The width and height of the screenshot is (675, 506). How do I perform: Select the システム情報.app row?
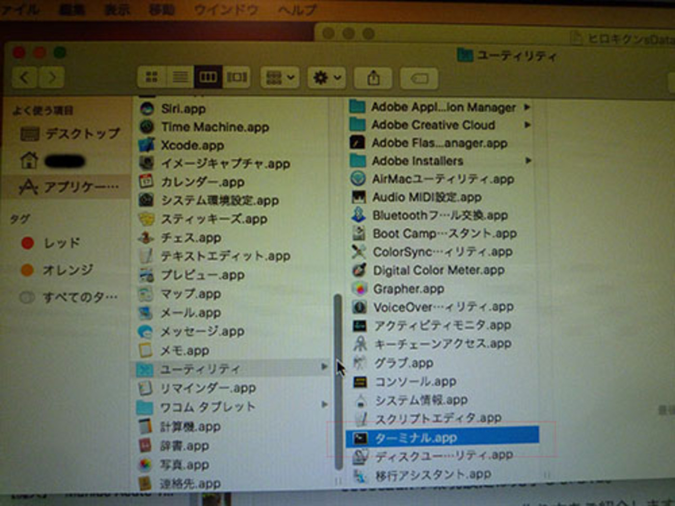442,400
